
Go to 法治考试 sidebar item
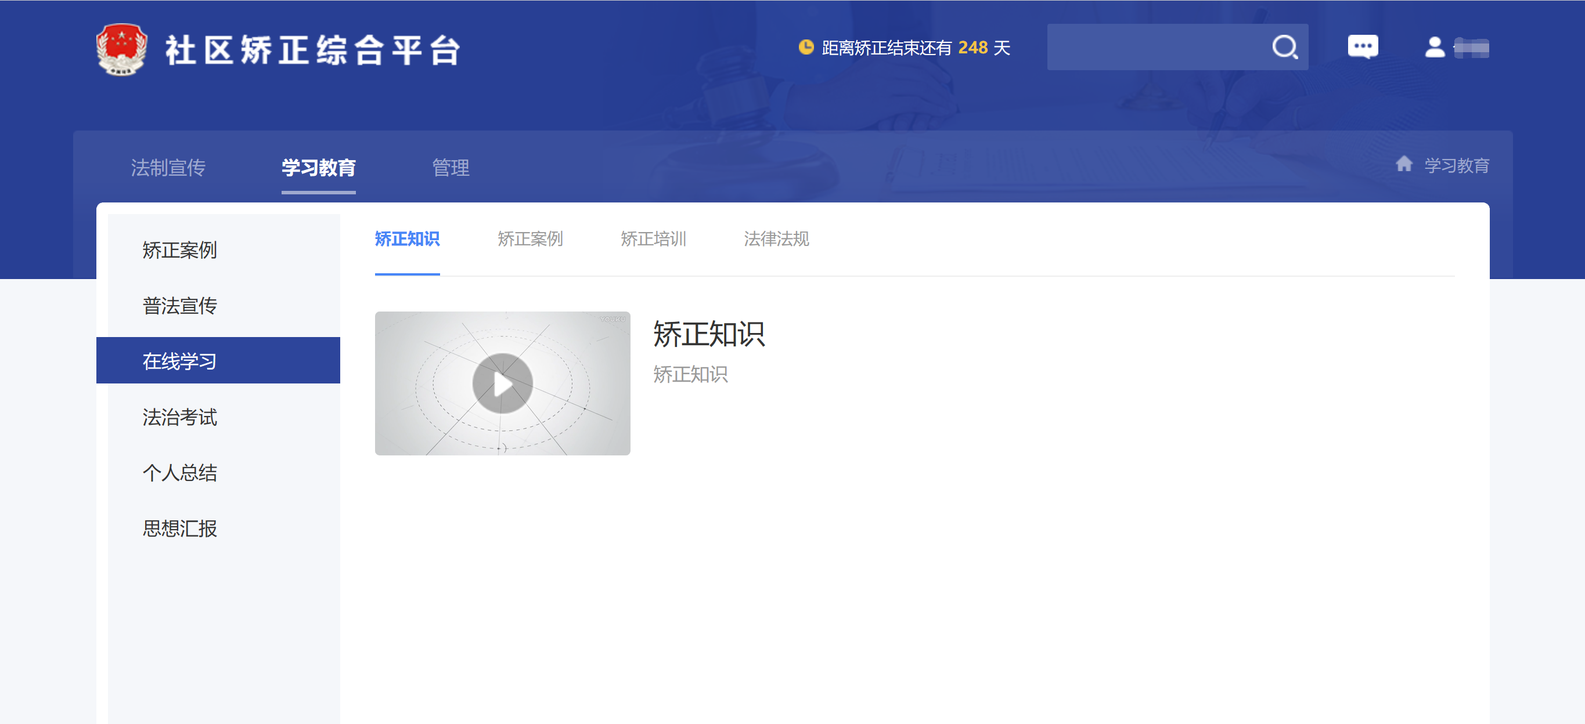pos(179,417)
